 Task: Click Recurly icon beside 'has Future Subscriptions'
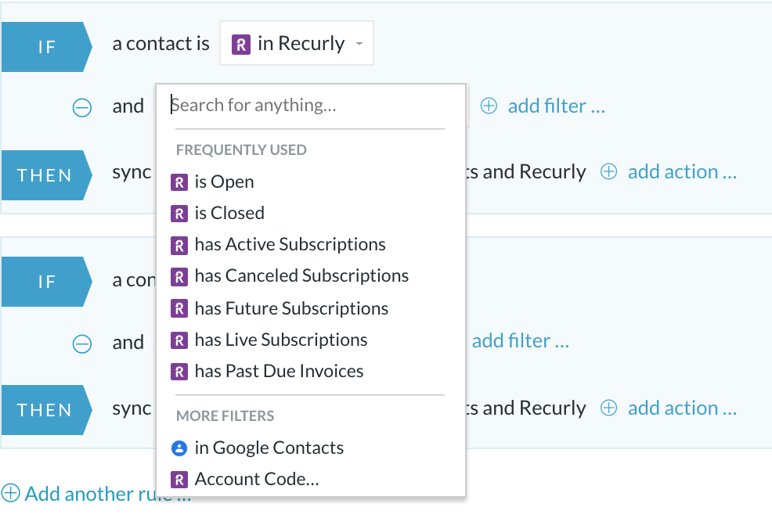(x=179, y=308)
